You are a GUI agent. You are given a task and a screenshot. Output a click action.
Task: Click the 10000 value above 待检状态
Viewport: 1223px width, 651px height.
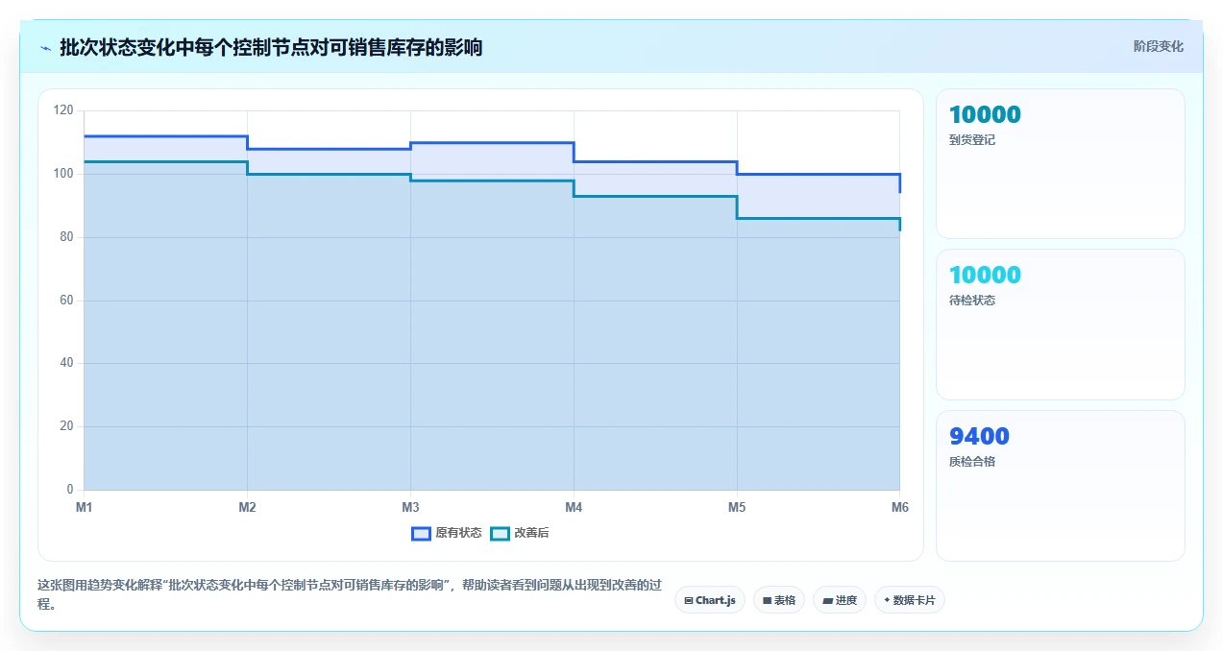pos(985,276)
